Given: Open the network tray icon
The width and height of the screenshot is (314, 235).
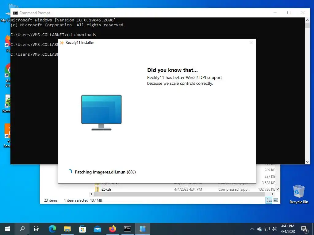Looking at the screenshot, I should point(267,229).
